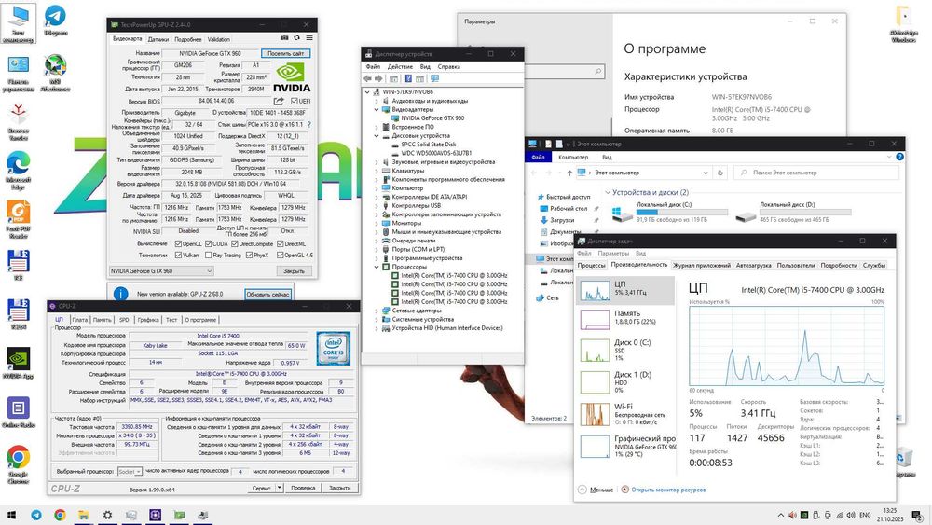Image resolution: width=932 pixels, height=525 pixels.
Task: Open Online Radio desktop shortcut
Action: click(19, 412)
